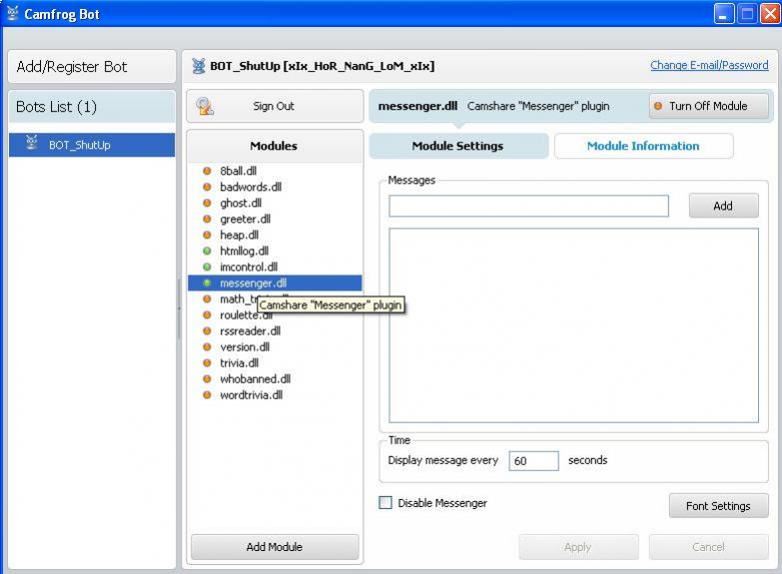Click status dot beside ghost.dll
This screenshot has height=574, width=782.
click(x=207, y=203)
